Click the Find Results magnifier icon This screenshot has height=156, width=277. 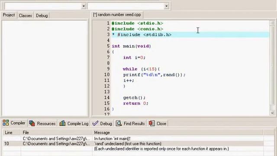click(119, 123)
